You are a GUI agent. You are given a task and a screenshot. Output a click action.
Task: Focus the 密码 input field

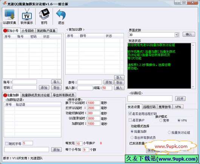point(25,88)
